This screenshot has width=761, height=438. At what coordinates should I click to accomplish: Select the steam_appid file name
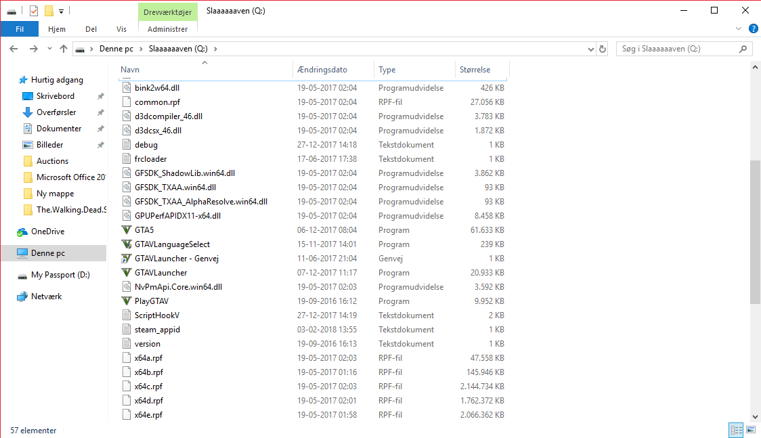(x=157, y=330)
